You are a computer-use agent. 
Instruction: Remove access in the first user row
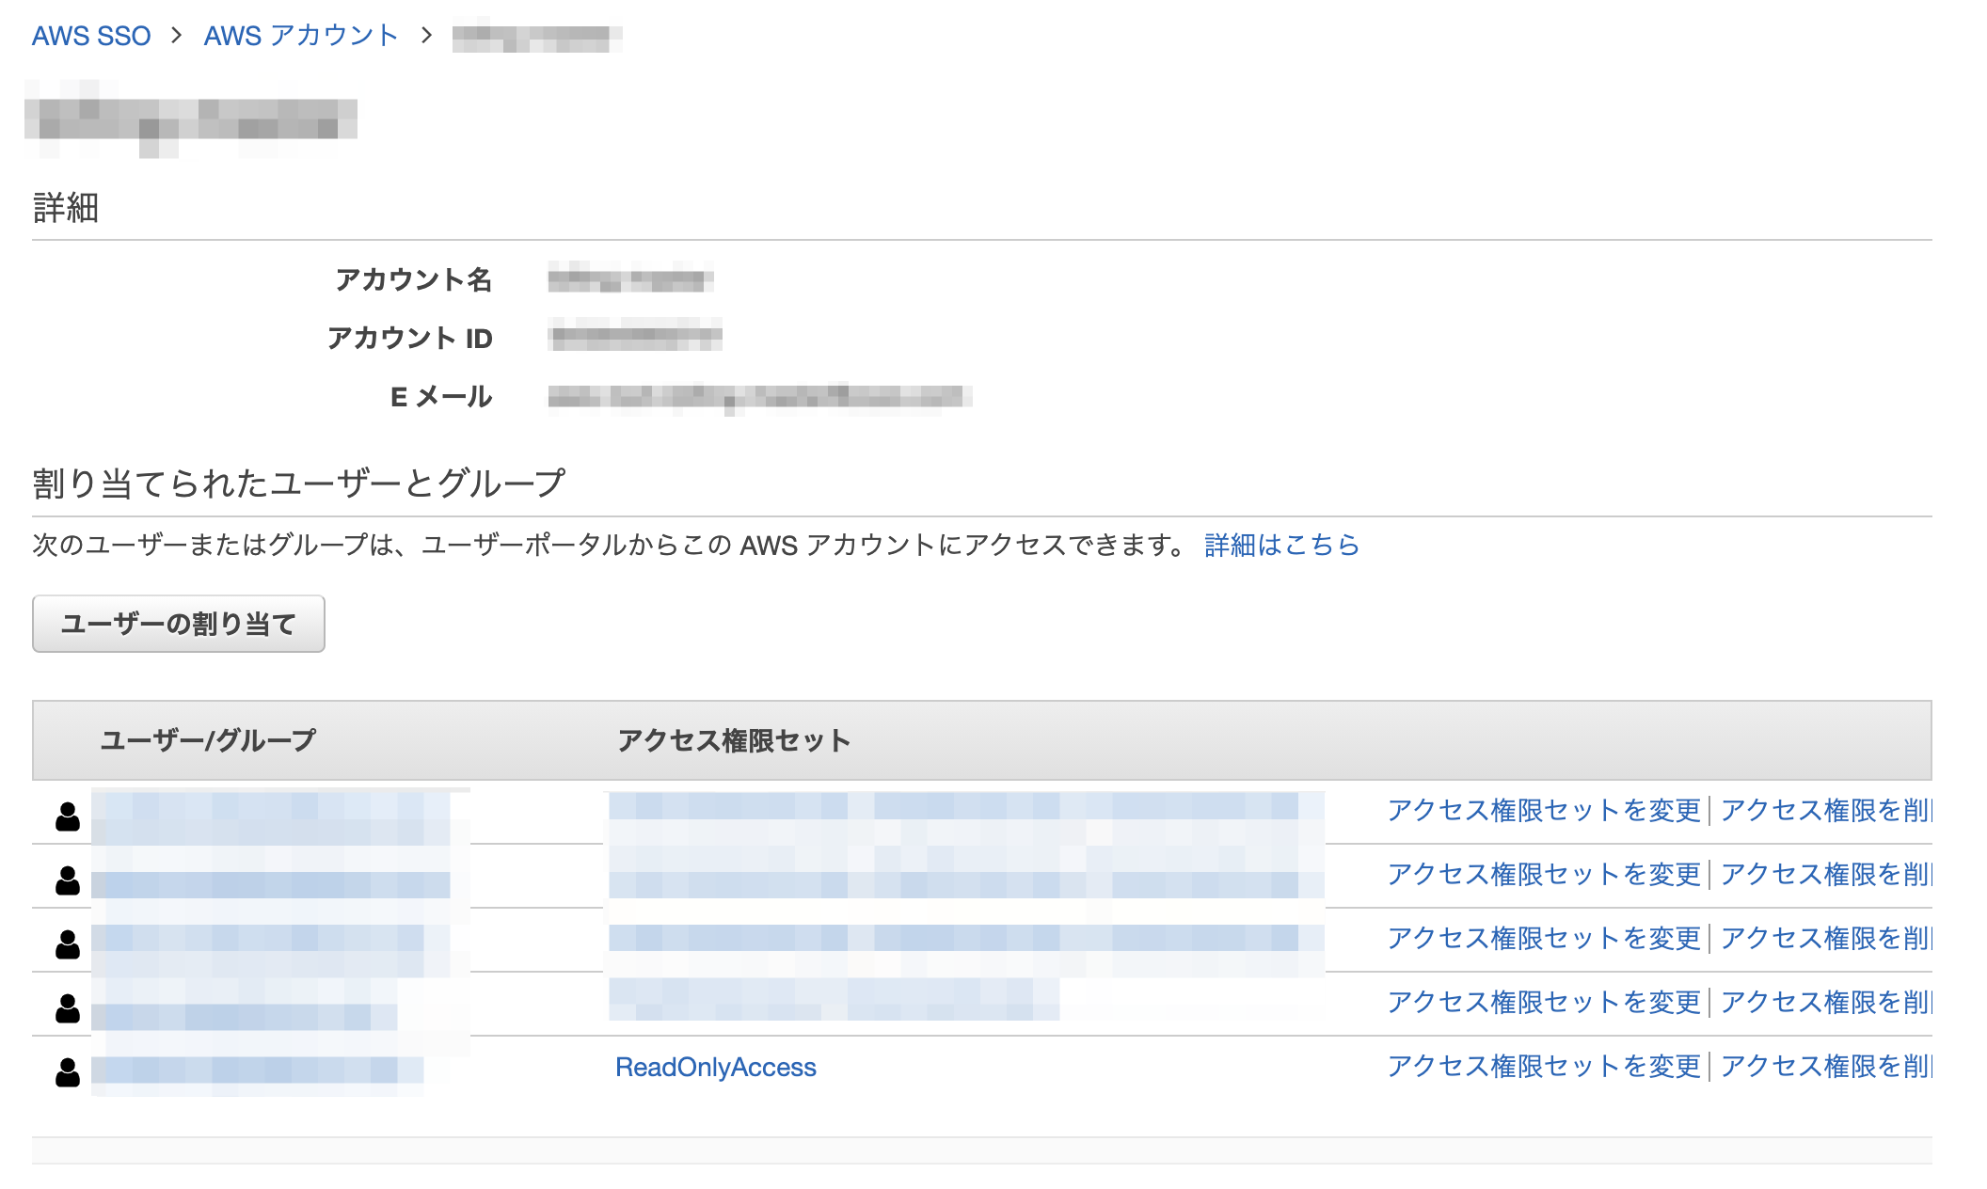[x=1825, y=810]
